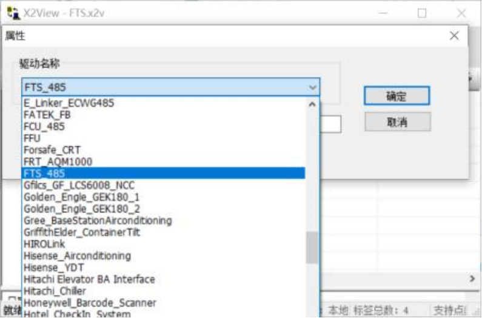Screen dimensions: 482x318
Task: Choose Golden_Engle_GEK180_2
Action: pyautogui.click(x=164, y=208)
